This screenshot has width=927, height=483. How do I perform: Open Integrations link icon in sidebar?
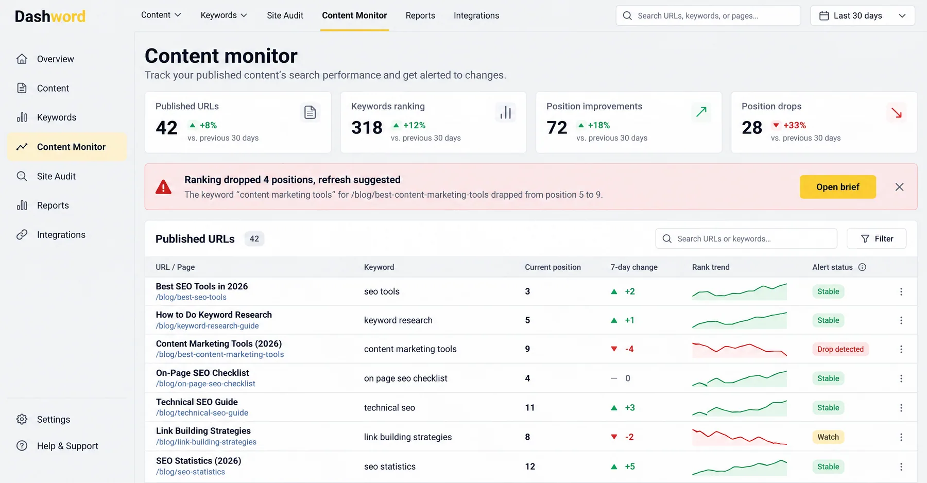[22, 235]
